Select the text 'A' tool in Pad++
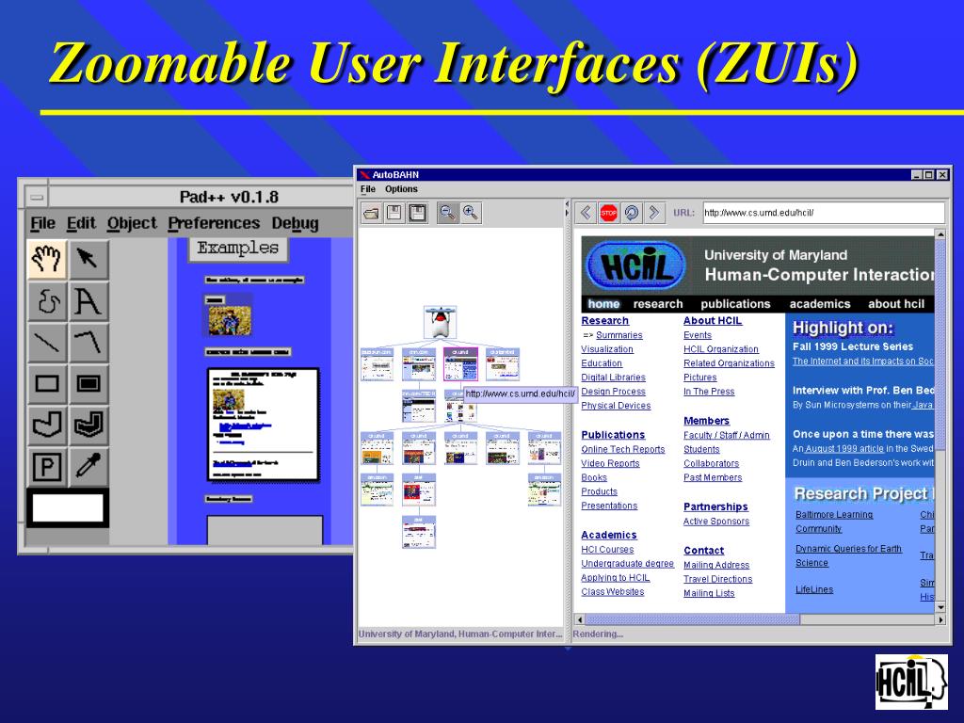This screenshot has width=964, height=723. [88, 300]
